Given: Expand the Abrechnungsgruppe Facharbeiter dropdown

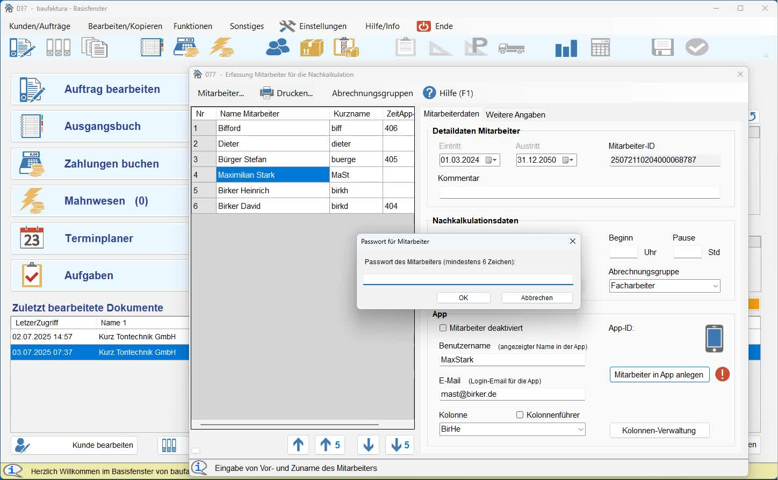Looking at the screenshot, I should point(715,286).
